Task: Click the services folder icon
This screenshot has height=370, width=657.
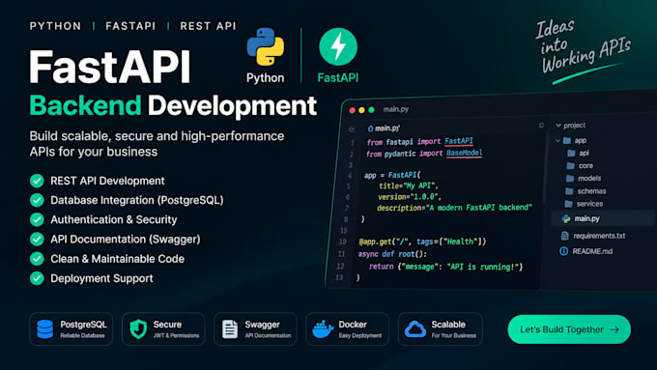Action: [568, 204]
